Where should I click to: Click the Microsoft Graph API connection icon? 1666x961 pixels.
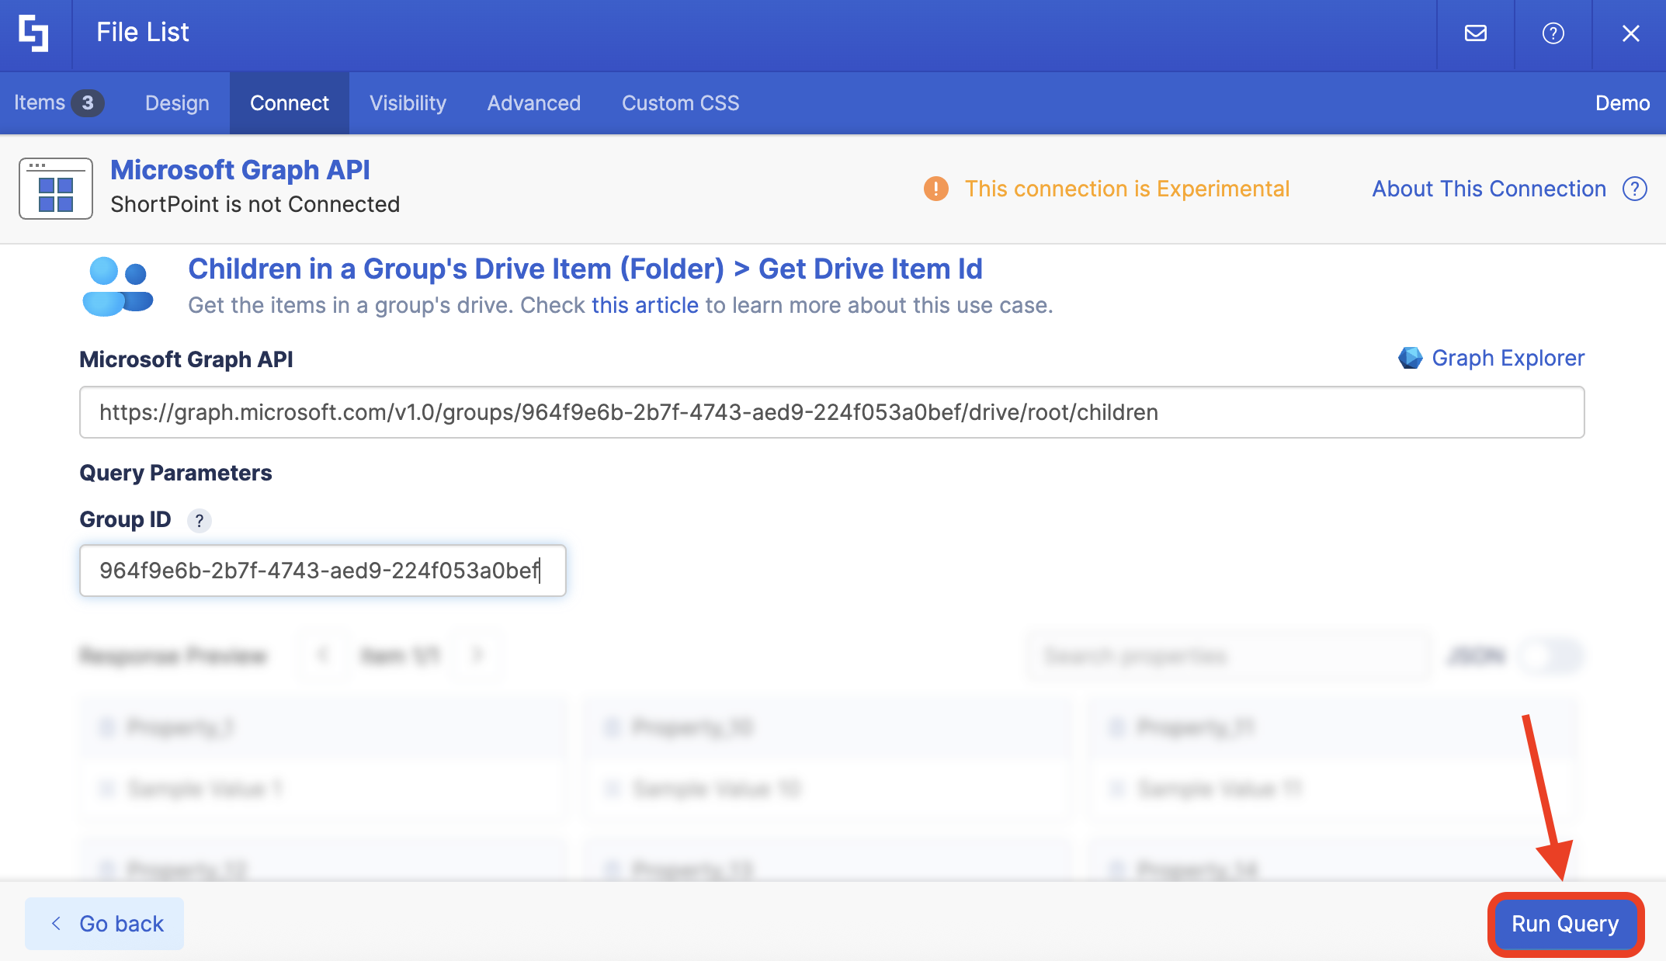click(x=56, y=189)
